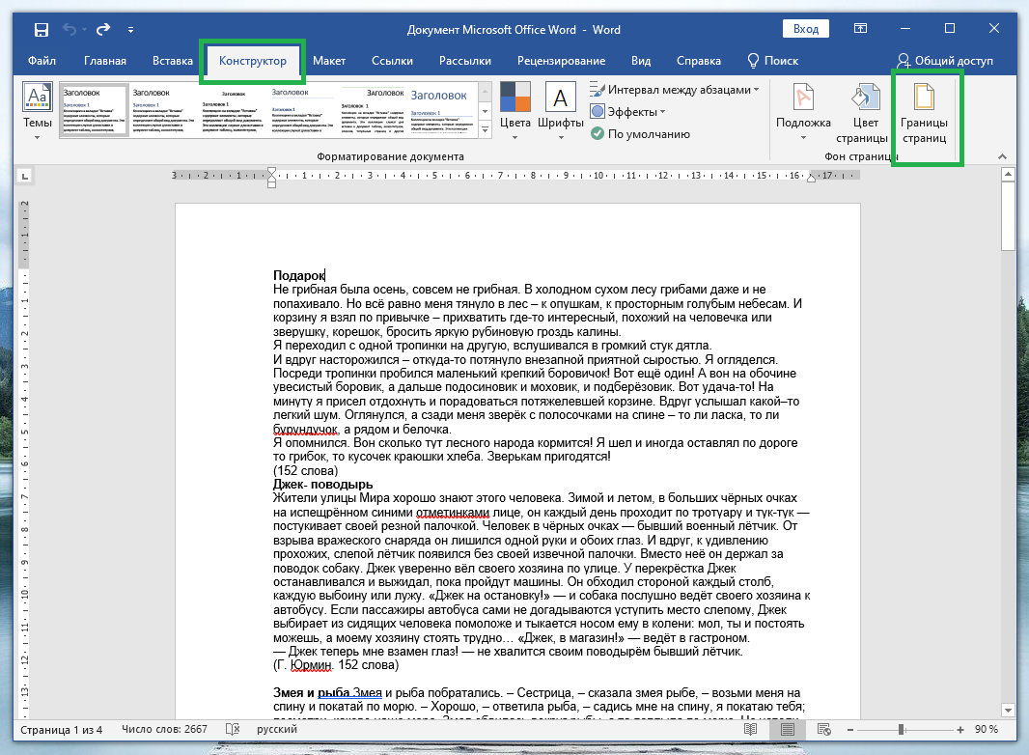
Task: Switch to the Макет tab
Action: point(329,61)
